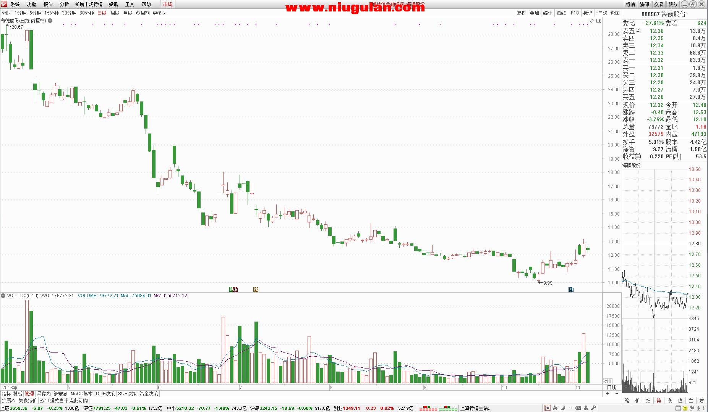Click the 五 input method icon
Viewport: 708px width, 412px height.
click(x=548, y=408)
